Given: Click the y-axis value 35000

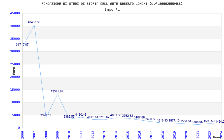Looking at the screenshot, I should pos(15,39).
